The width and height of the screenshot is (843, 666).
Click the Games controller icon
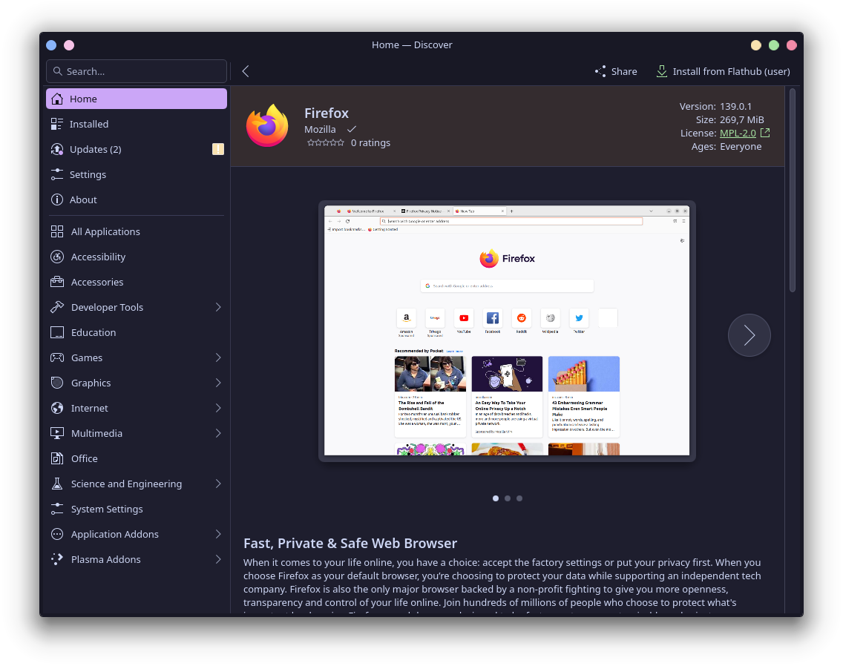point(57,357)
